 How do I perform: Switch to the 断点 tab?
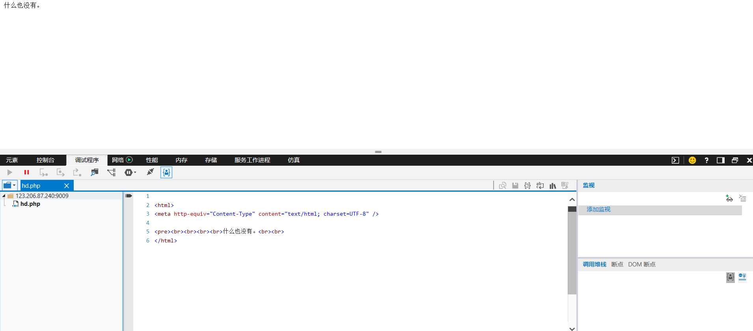[x=617, y=264]
